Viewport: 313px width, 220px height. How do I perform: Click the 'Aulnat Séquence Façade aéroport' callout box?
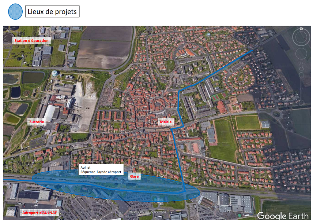tap(101, 170)
